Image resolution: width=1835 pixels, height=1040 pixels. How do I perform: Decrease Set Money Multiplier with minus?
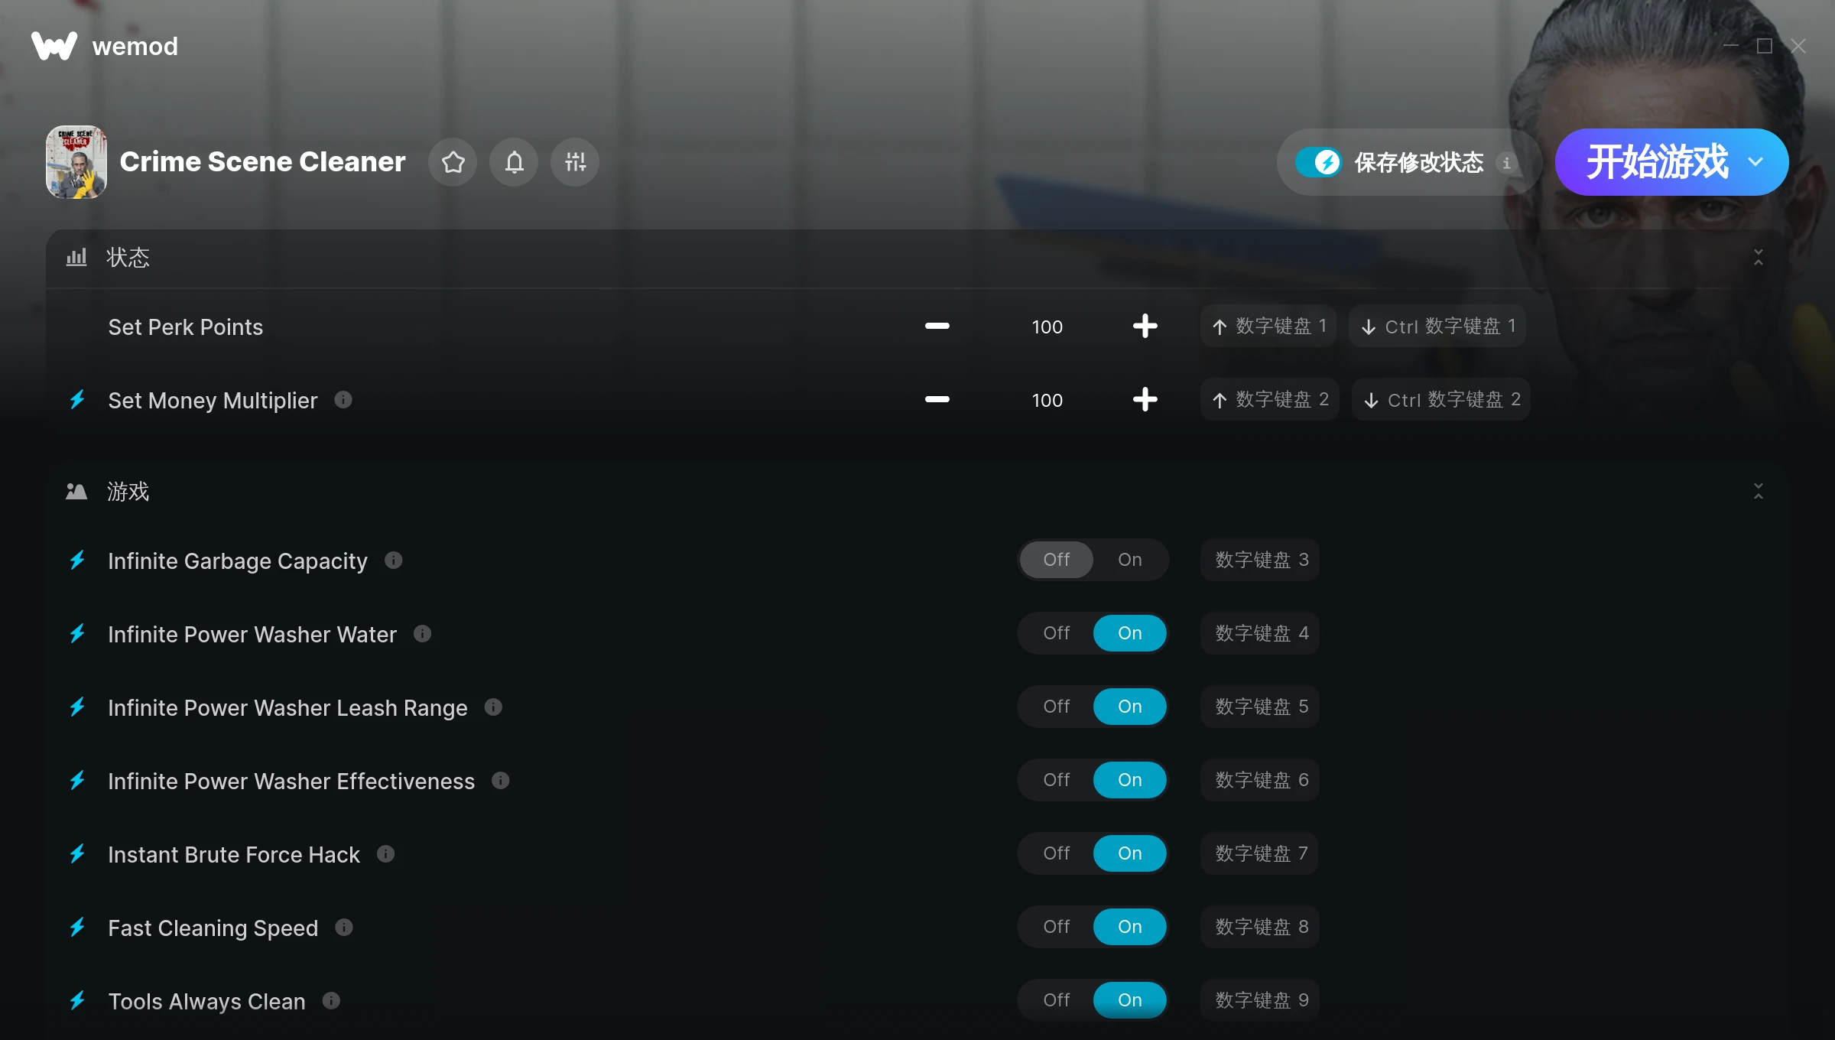pos(937,400)
